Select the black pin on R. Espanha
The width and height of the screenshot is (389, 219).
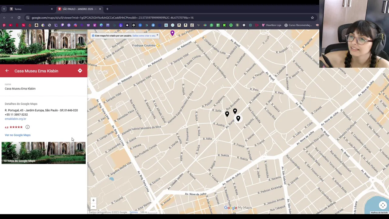pos(238,119)
